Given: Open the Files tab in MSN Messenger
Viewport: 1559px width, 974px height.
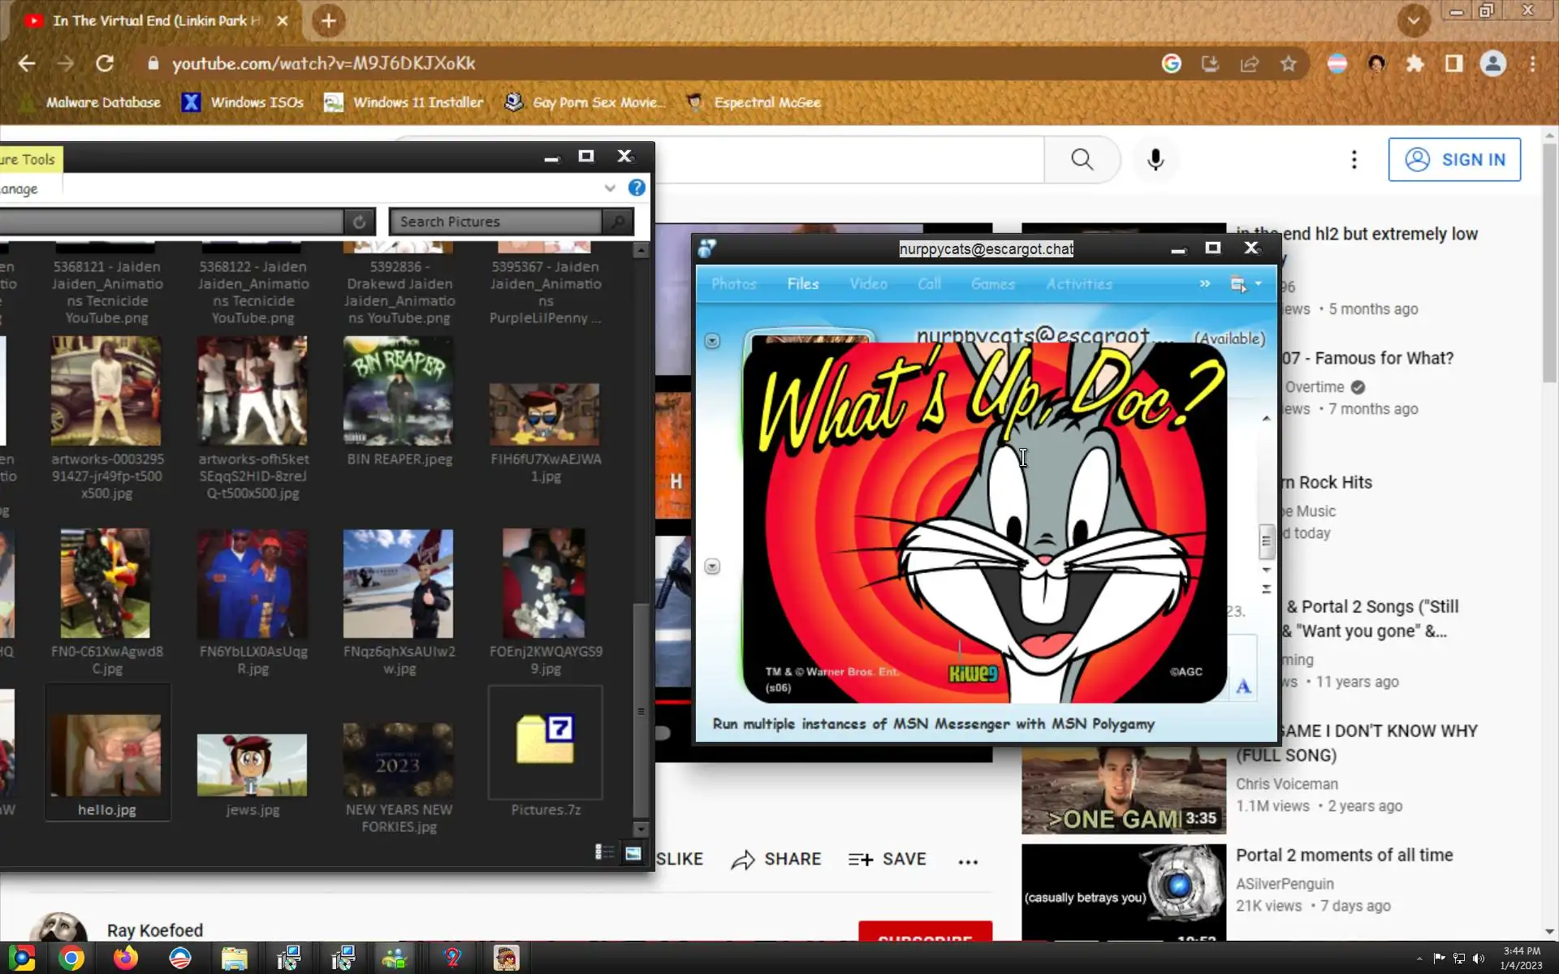Looking at the screenshot, I should click(802, 284).
